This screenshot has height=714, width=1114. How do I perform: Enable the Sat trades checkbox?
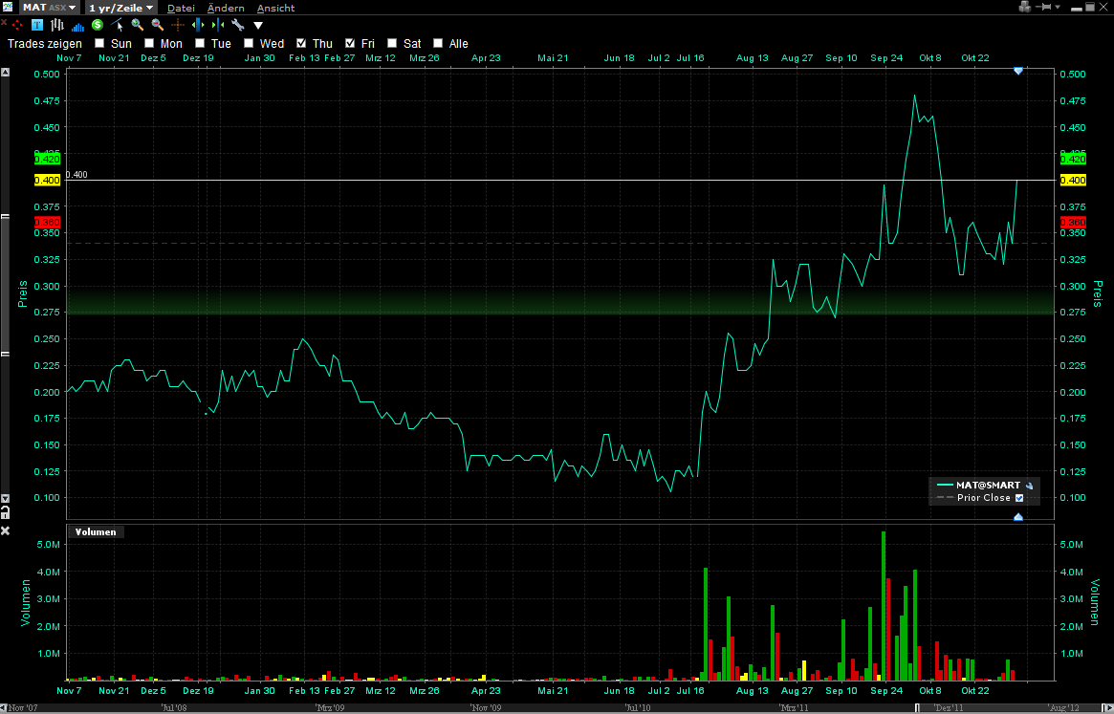click(x=392, y=43)
